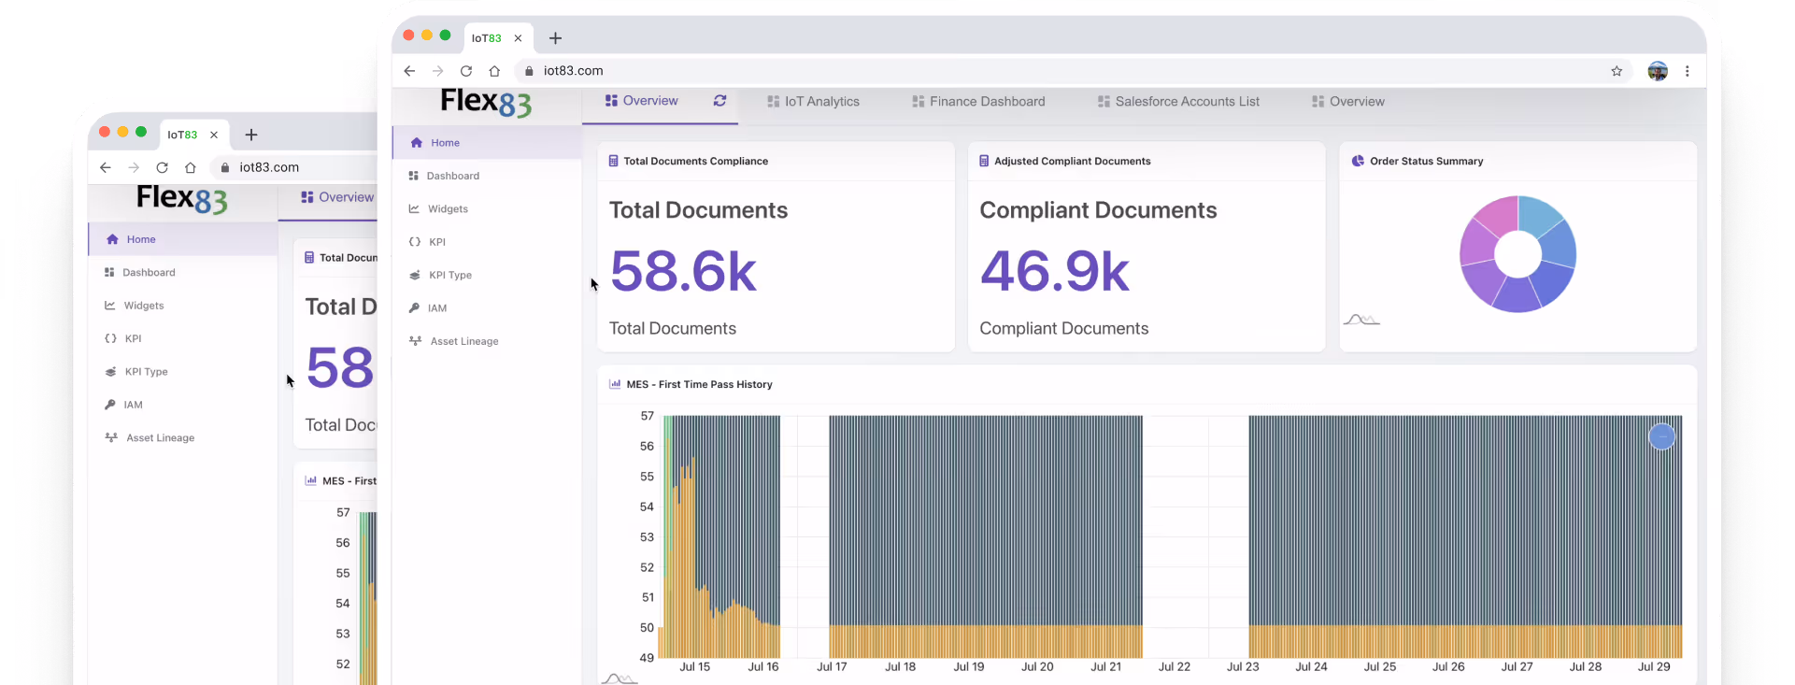Select Home in the front window sidebar
The image size is (1795, 685).
pyautogui.click(x=487, y=143)
